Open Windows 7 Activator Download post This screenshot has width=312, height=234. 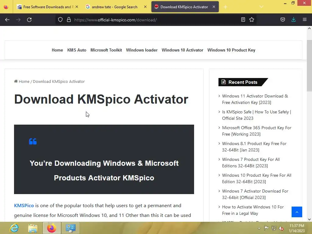pyautogui.click(x=255, y=194)
